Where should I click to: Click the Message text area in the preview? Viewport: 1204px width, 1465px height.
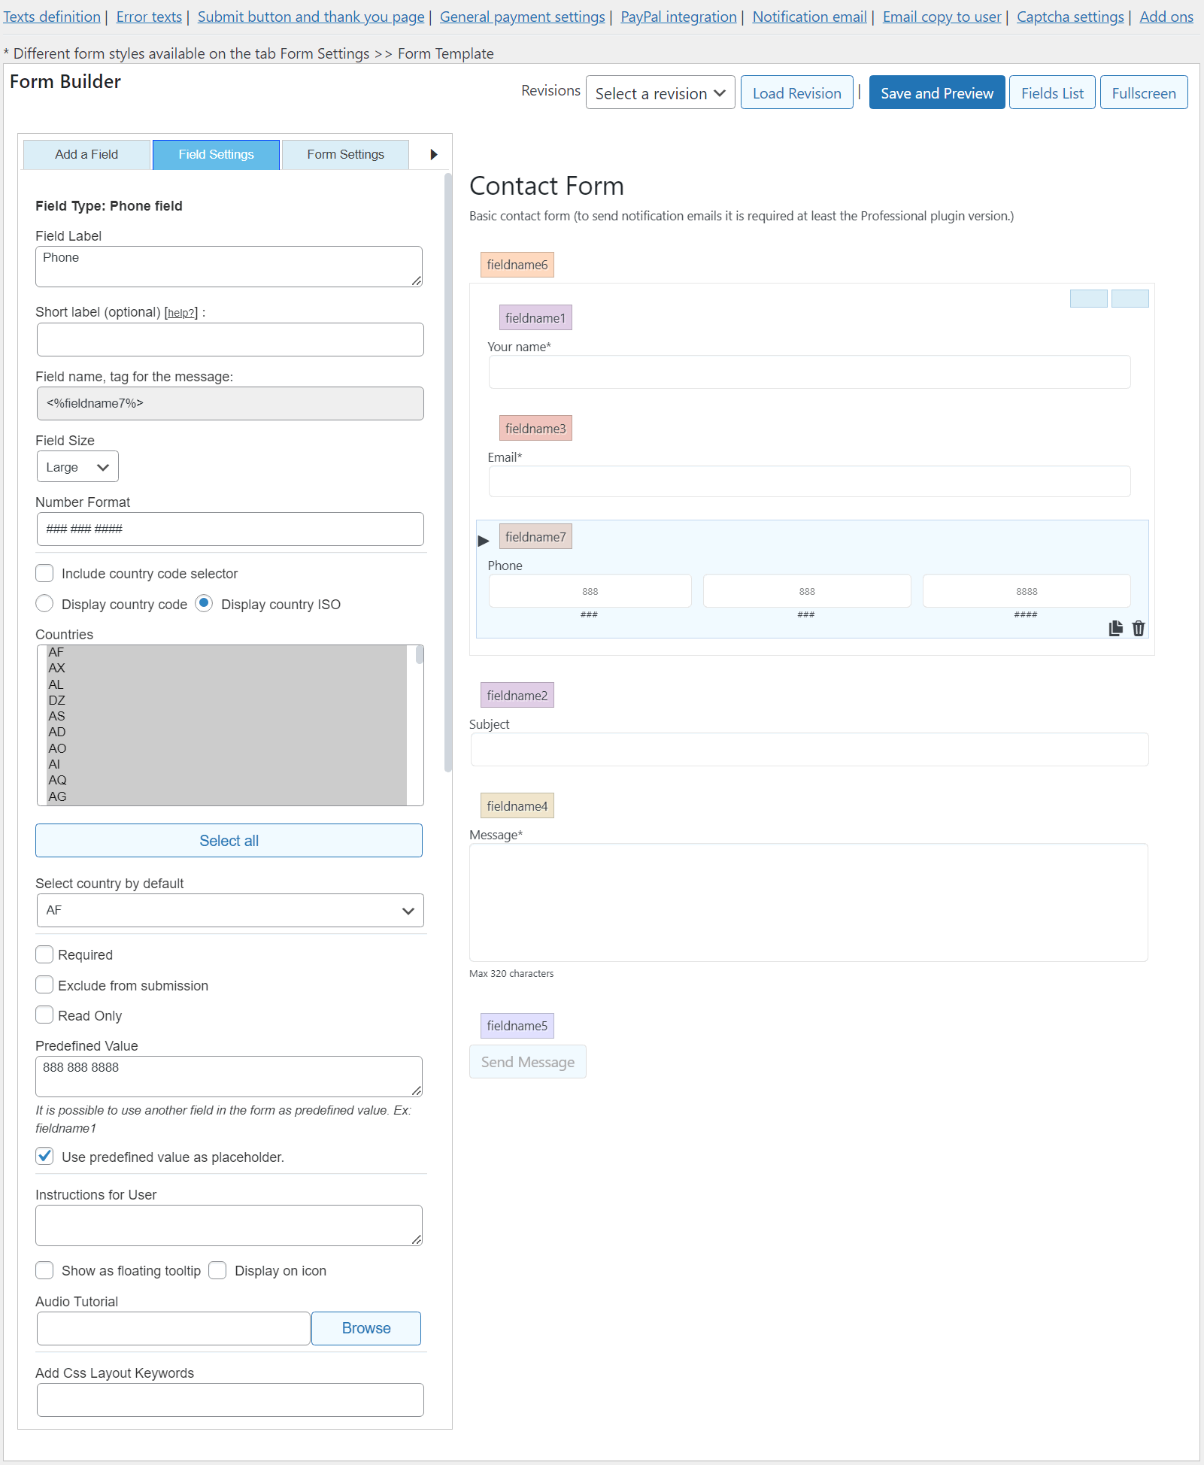coord(808,902)
